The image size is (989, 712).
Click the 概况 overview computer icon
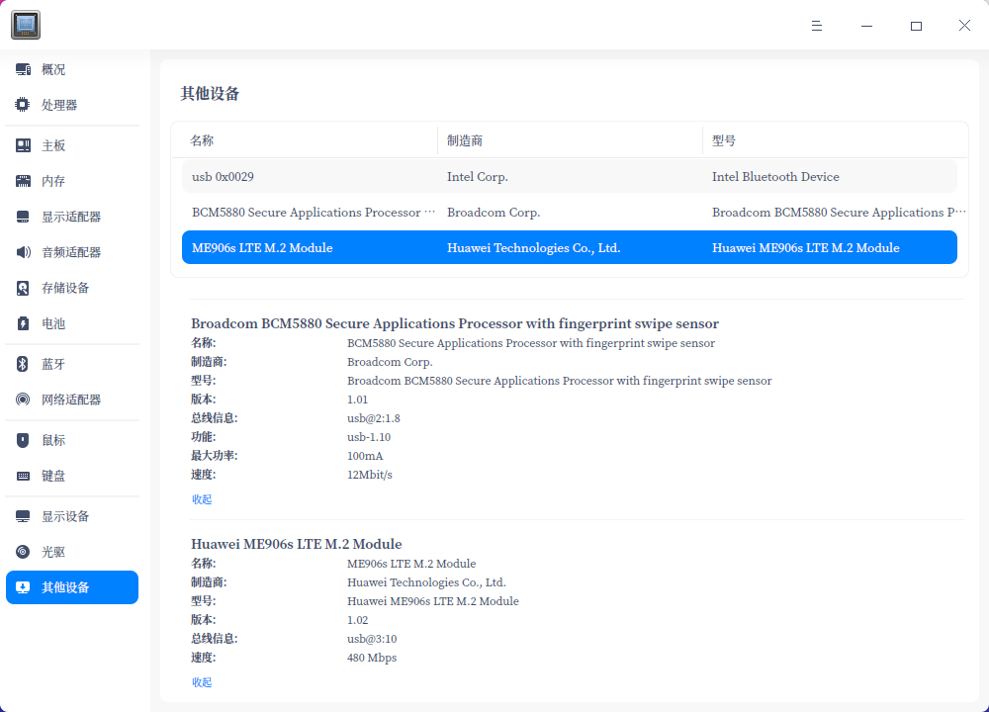[x=24, y=69]
